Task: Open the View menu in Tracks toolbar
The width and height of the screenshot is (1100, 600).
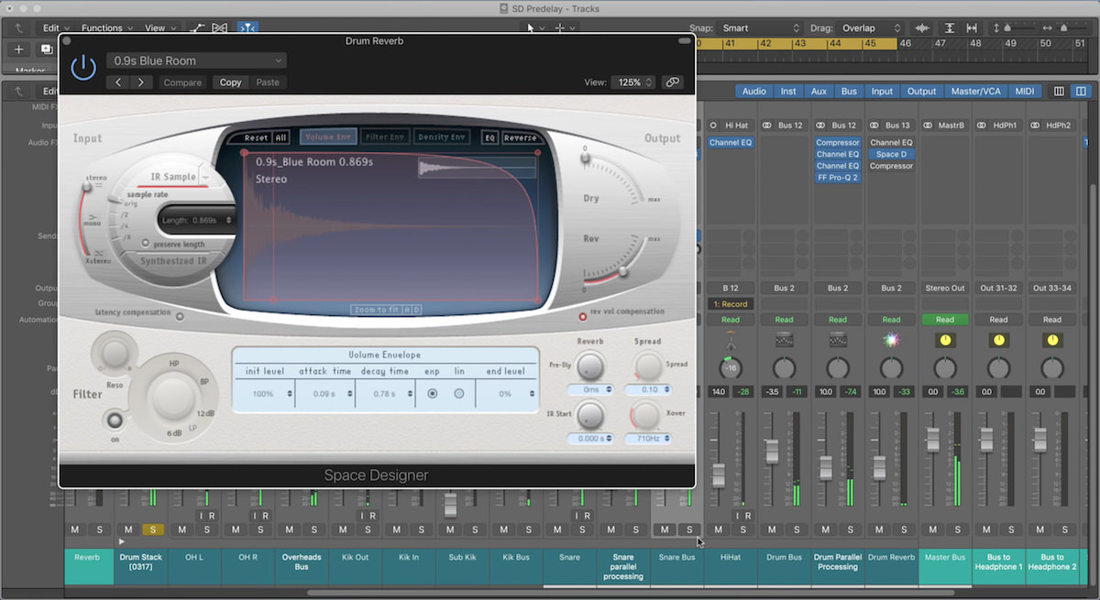Action: 159,28
